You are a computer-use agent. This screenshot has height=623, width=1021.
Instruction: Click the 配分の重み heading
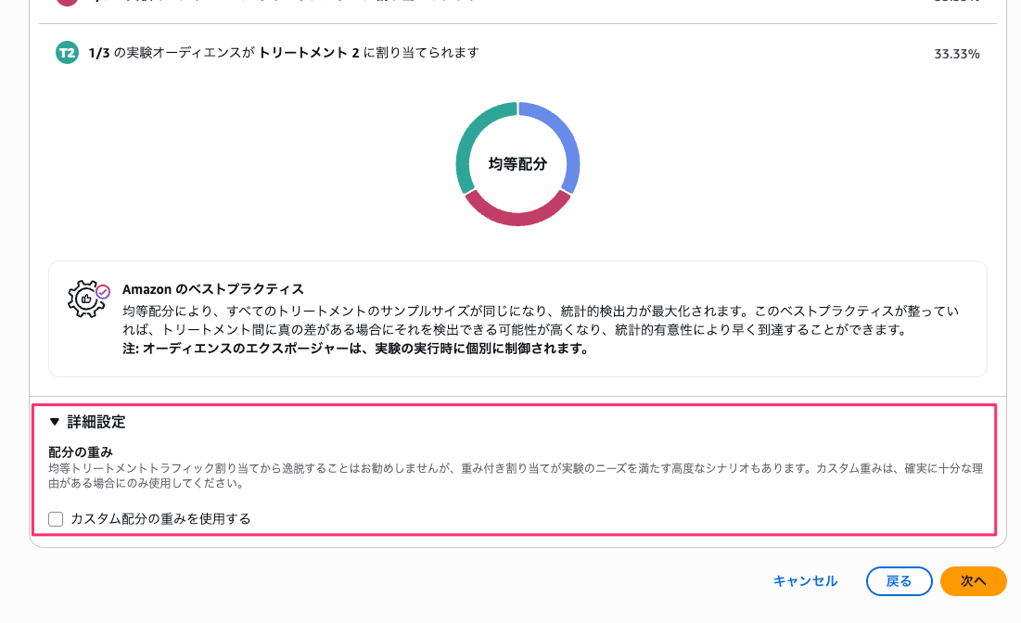81,451
